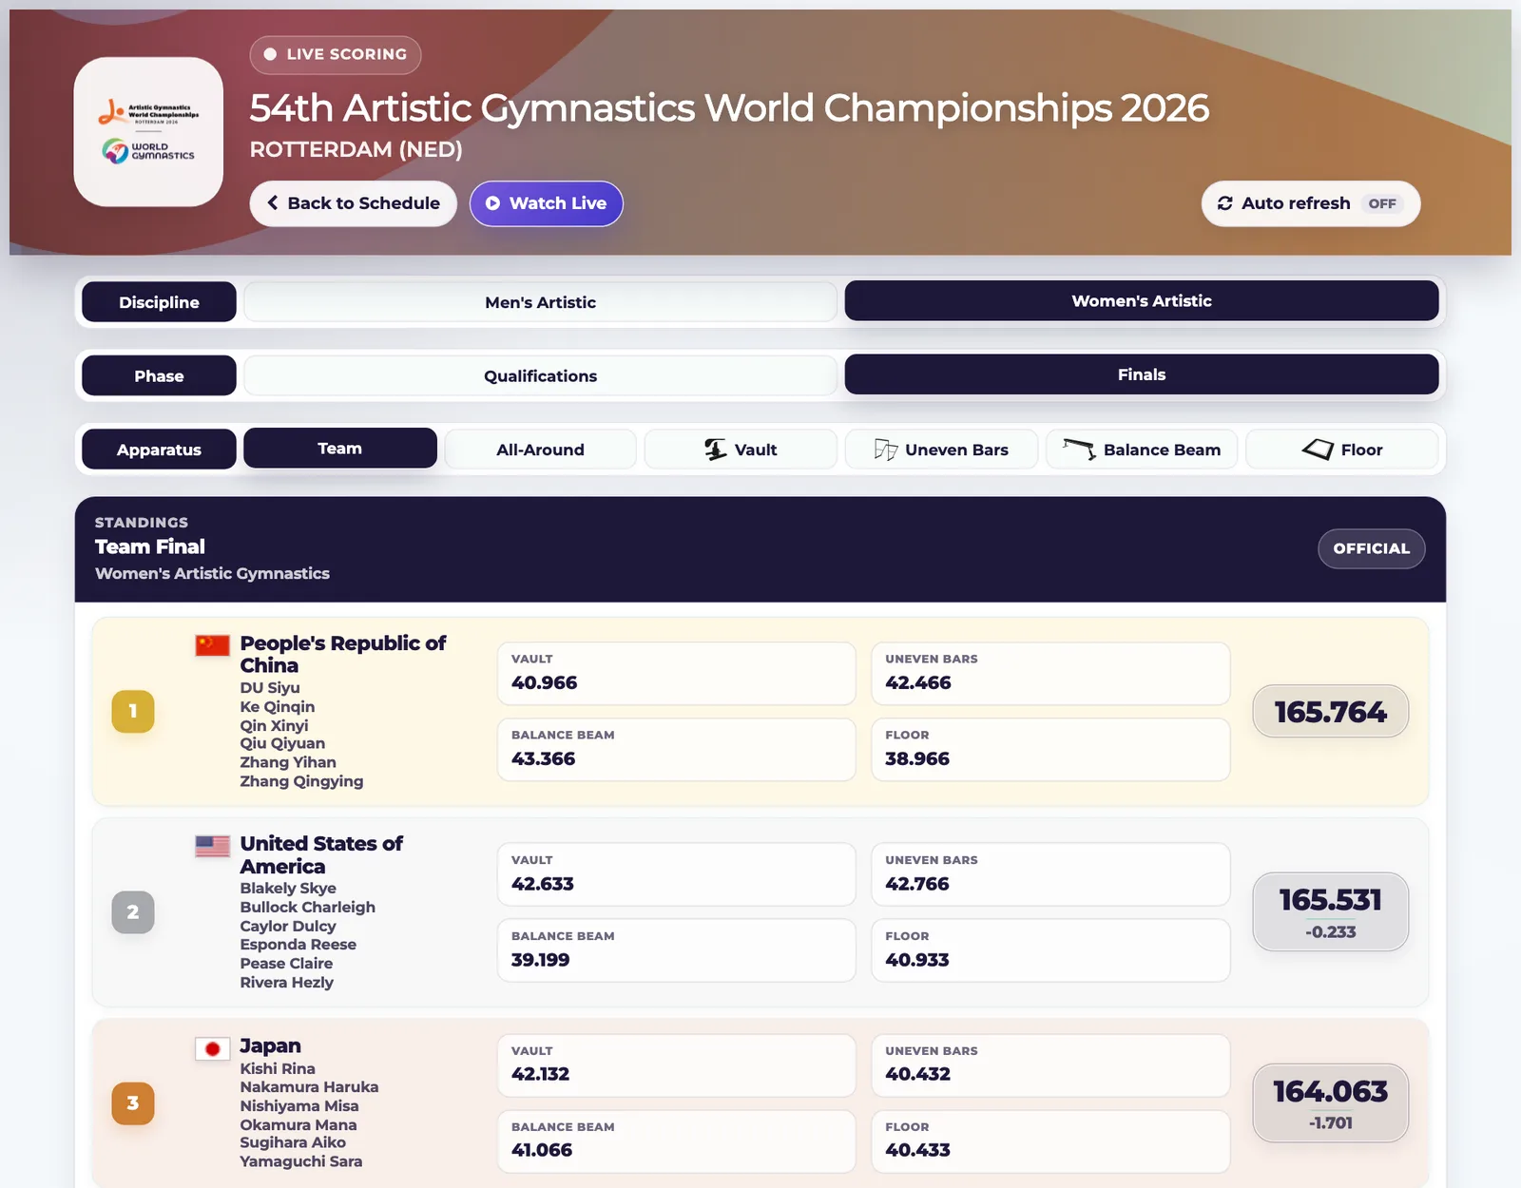
Task: Click the LIVE SCORING pill
Action: click(336, 54)
